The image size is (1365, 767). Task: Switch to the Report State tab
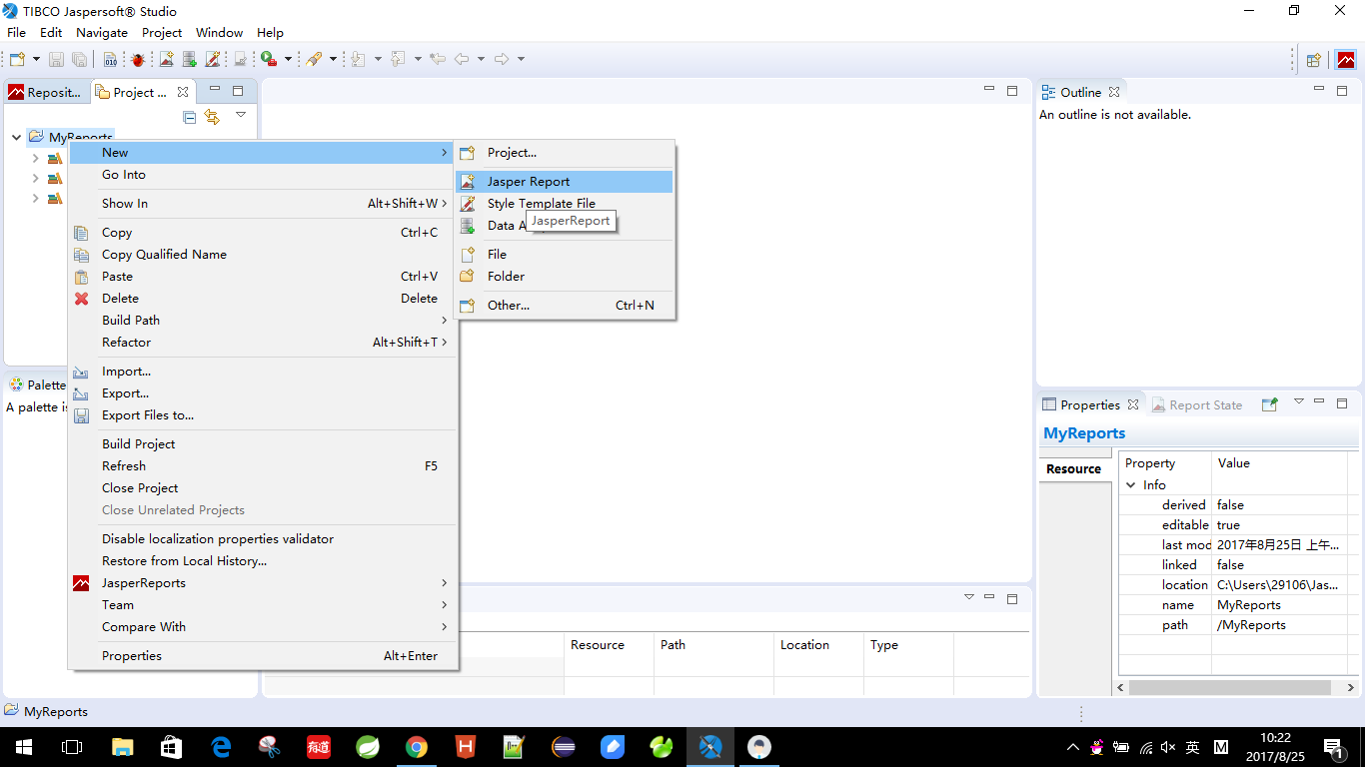[1197, 404]
